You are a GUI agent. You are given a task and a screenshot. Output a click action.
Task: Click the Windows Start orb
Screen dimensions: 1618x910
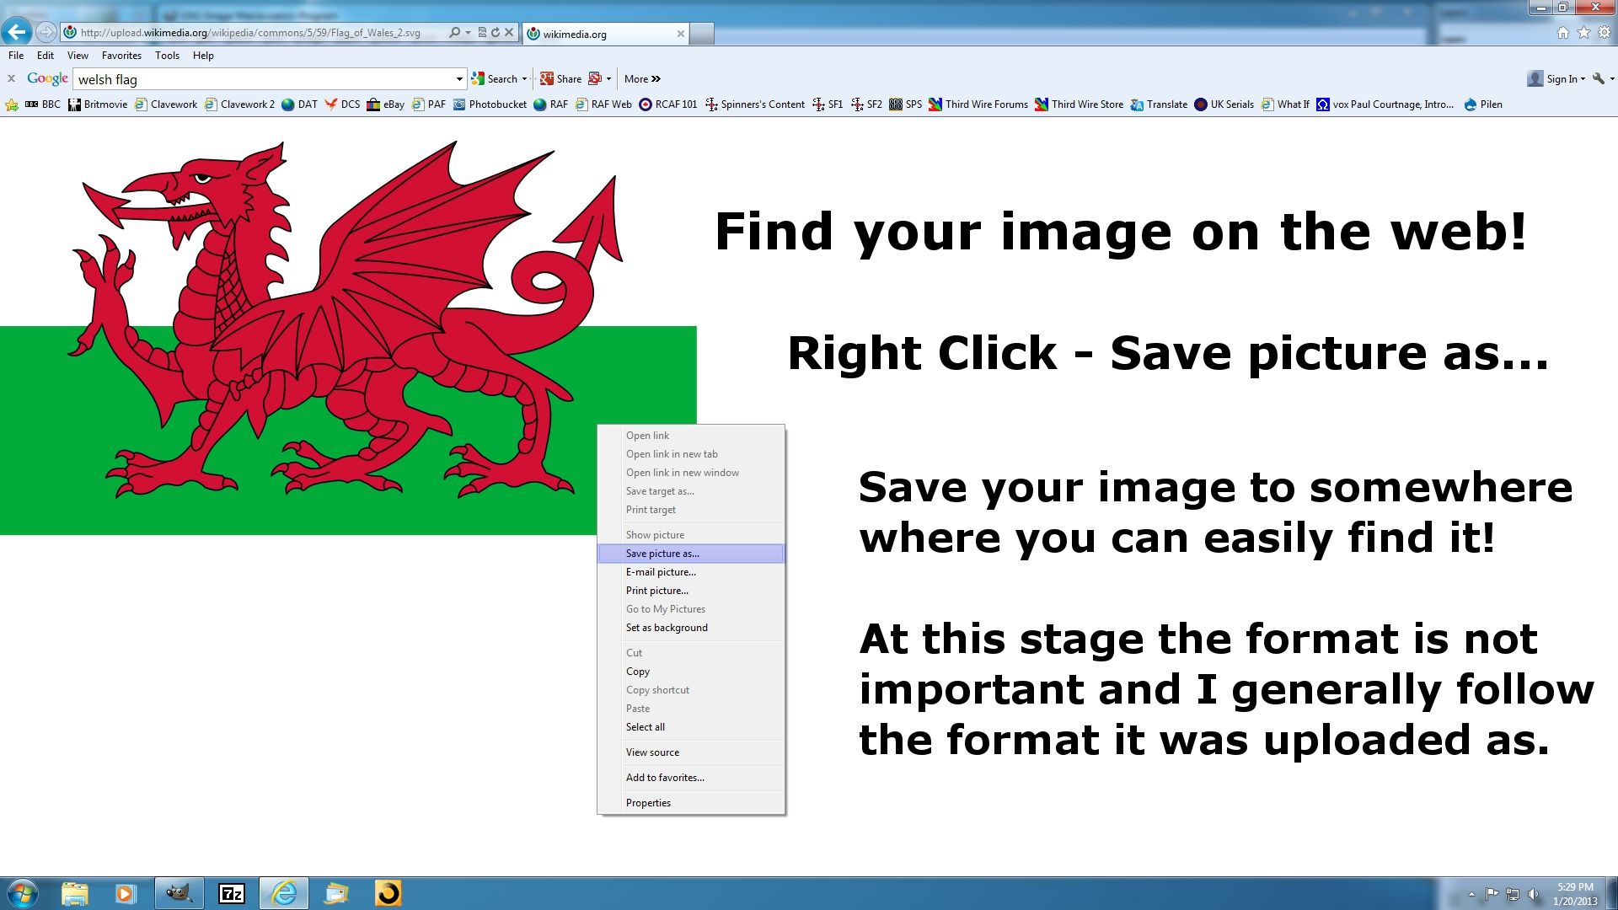[x=22, y=893]
